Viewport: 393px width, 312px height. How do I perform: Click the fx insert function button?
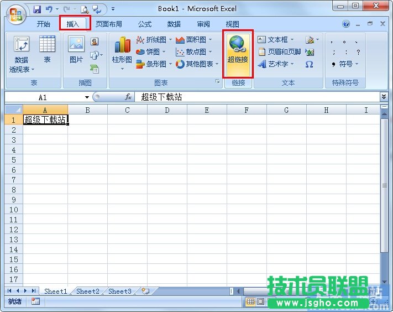(128, 97)
